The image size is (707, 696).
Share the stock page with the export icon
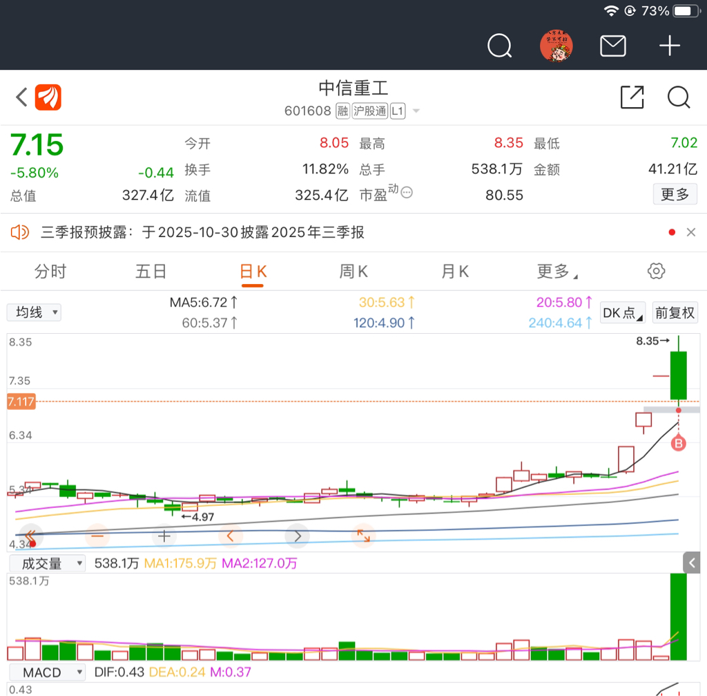point(632,97)
